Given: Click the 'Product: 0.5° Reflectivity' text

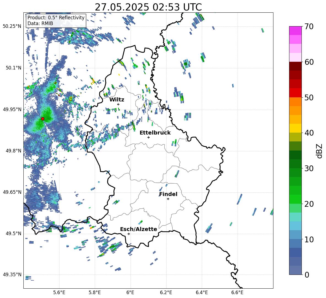Looking at the screenshot, I should point(56,18).
